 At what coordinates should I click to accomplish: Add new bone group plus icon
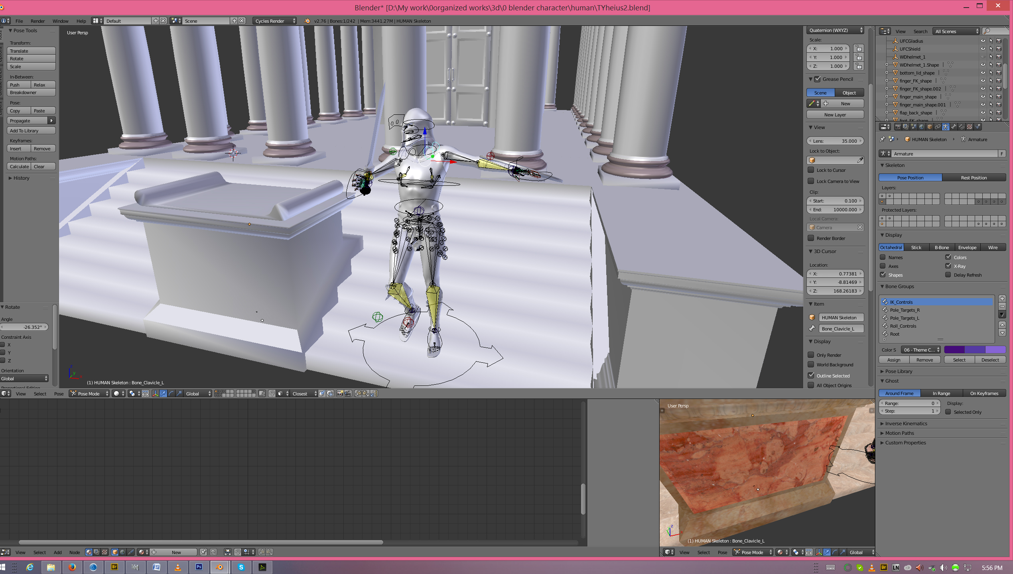[x=1002, y=298]
